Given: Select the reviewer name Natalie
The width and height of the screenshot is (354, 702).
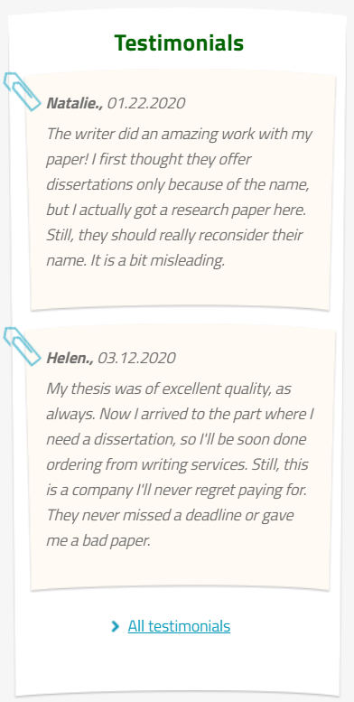Looking at the screenshot, I should point(75,103).
